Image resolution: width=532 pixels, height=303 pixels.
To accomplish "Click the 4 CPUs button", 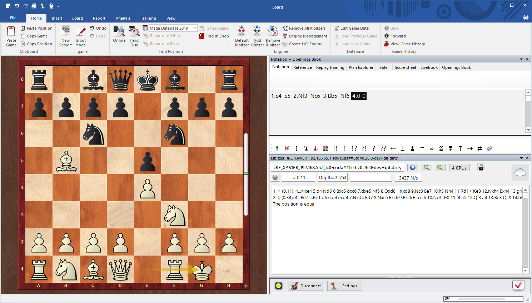I will coord(459,168).
